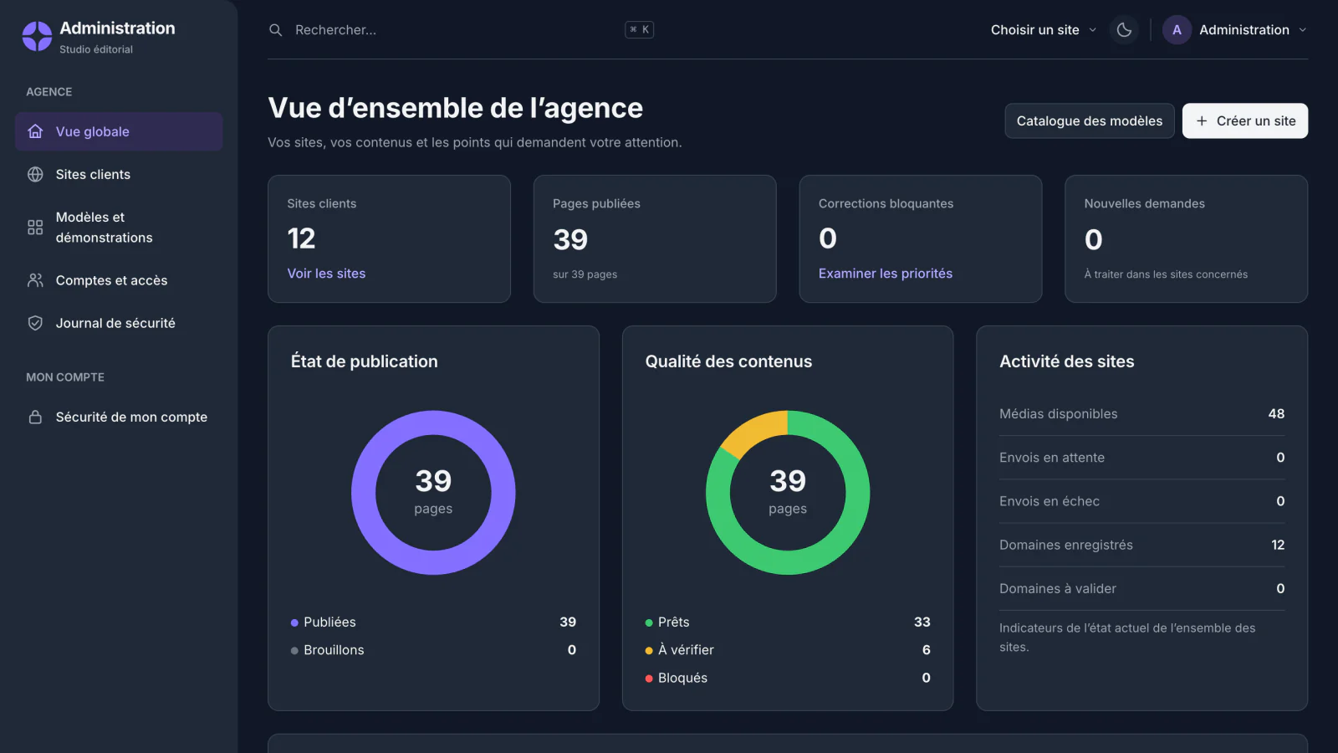The width and height of the screenshot is (1338, 753).
Task: Click the purple État de publication donut
Action: point(433,493)
